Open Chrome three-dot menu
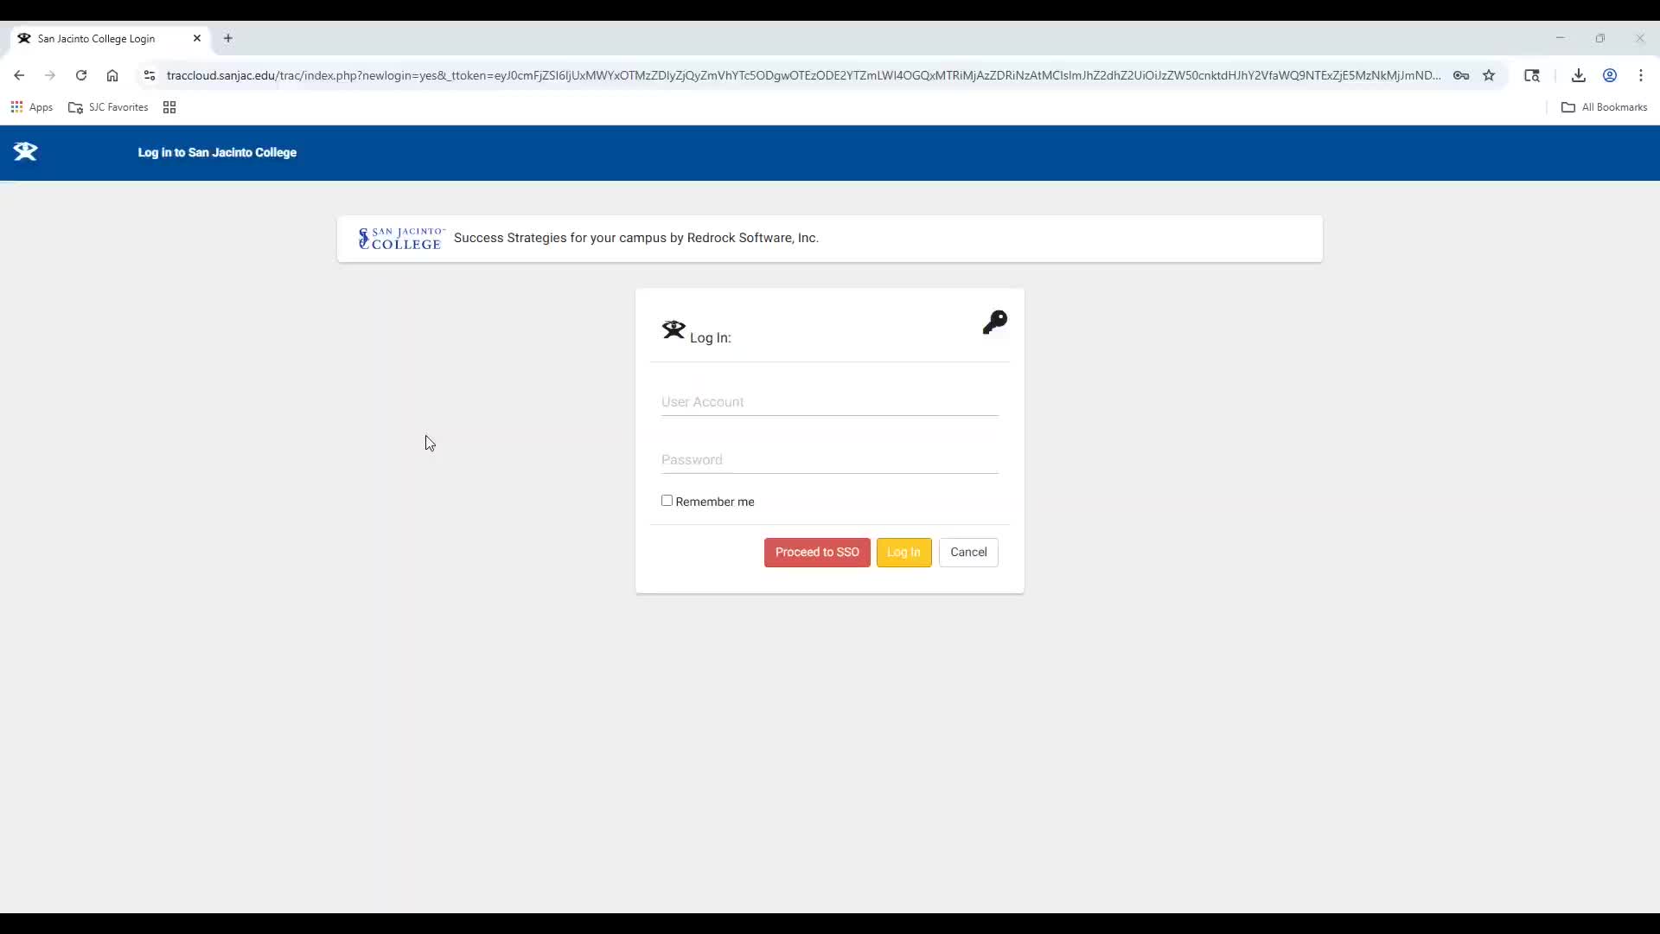 1641,75
